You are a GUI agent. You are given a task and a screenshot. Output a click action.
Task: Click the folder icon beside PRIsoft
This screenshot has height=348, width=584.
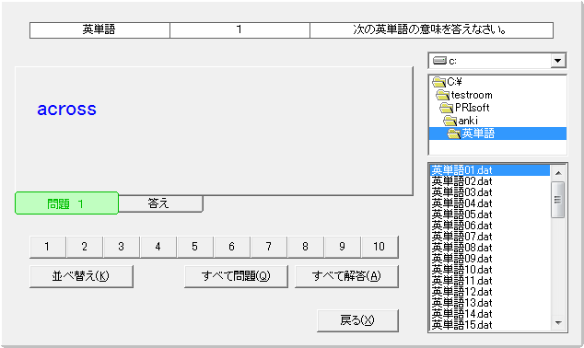point(446,108)
